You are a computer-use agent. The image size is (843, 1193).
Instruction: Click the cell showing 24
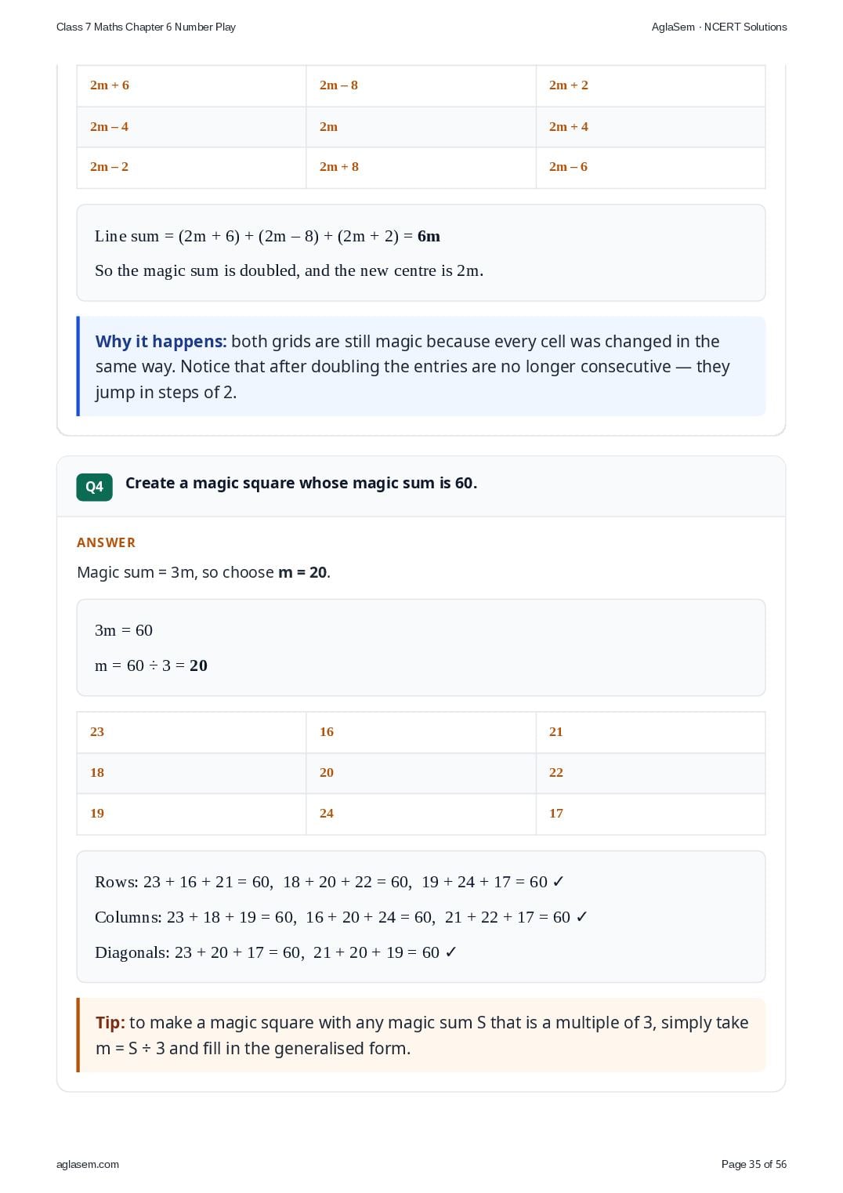tap(421, 814)
